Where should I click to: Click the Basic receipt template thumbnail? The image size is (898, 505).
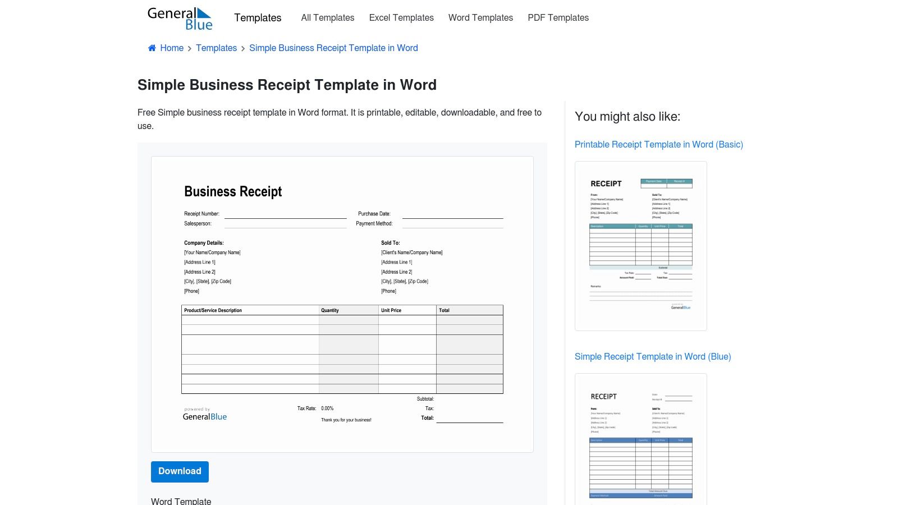640,245
